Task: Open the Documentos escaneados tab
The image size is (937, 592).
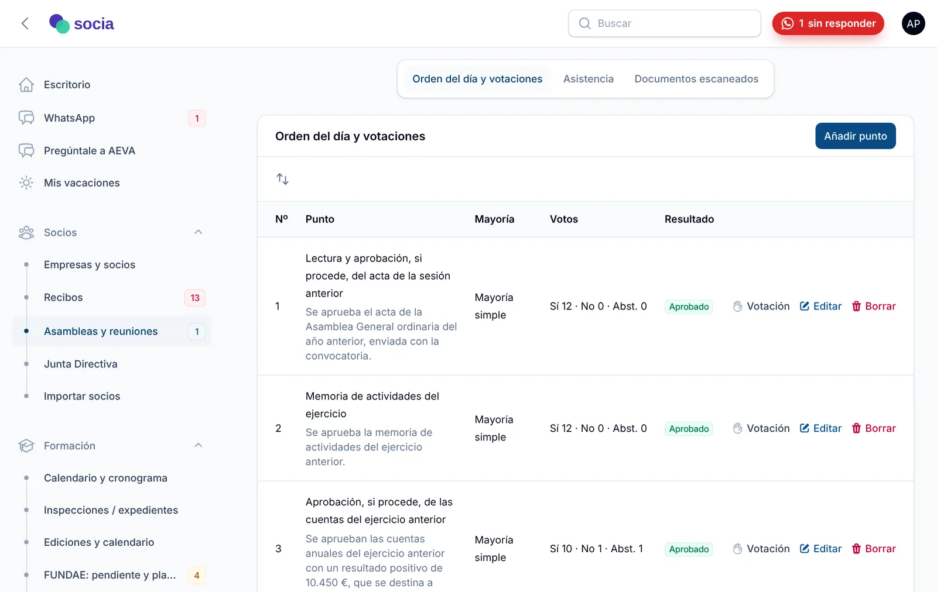Action: tap(696, 79)
